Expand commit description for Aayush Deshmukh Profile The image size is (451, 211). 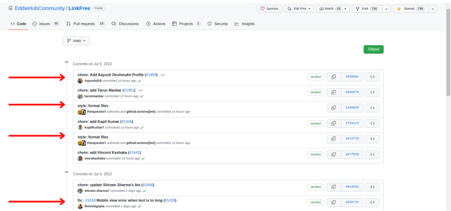point(162,75)
